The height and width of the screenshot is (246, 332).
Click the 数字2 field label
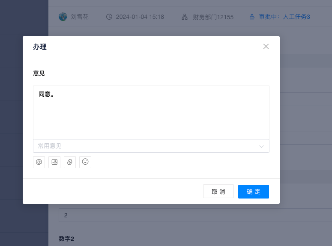point(66,239)
